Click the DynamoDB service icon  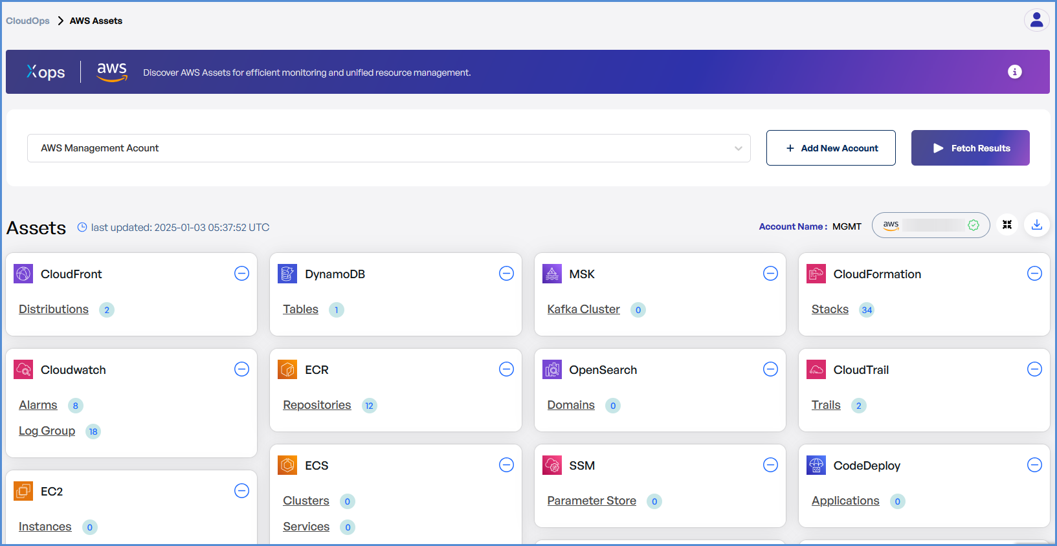click(287, 274)
